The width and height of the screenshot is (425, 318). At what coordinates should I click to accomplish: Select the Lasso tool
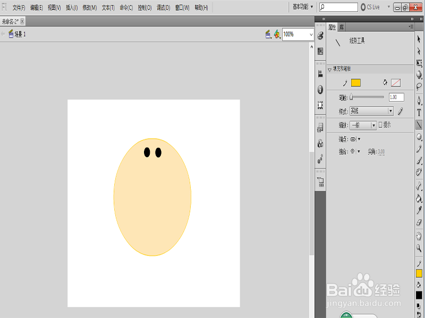419,86
